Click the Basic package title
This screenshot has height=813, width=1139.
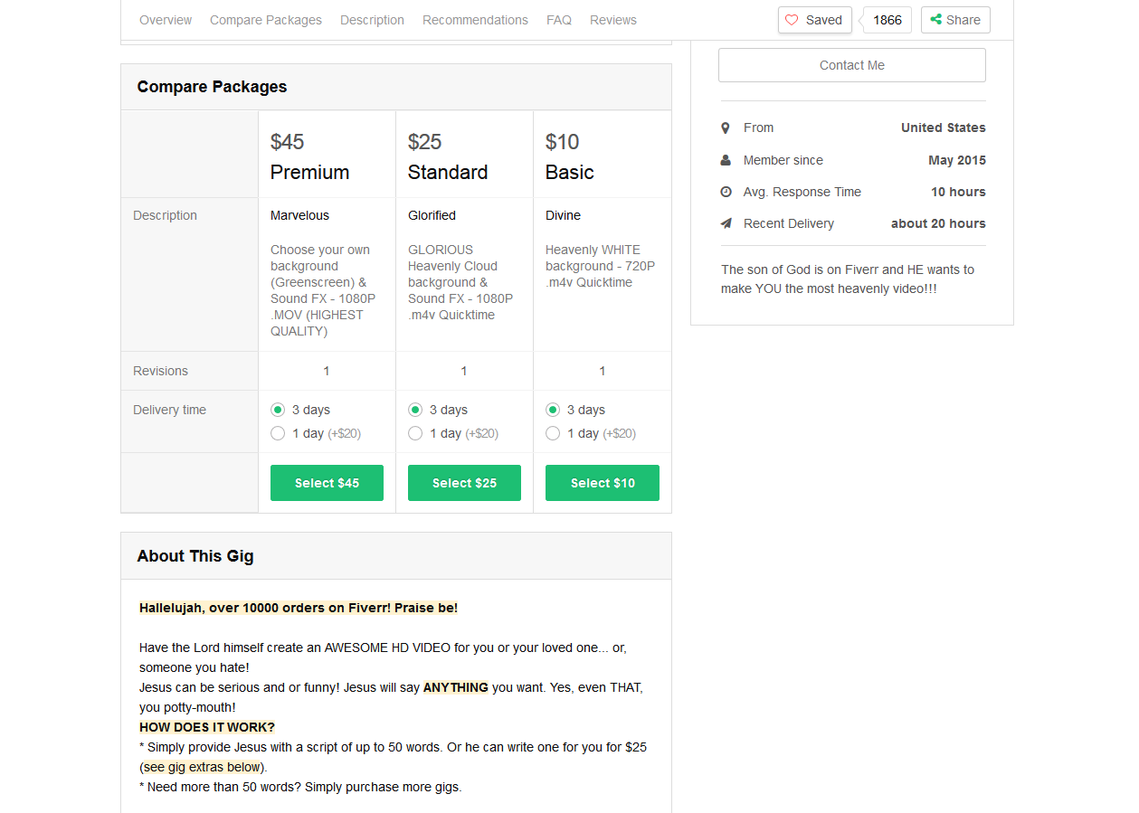pos(570,172)
